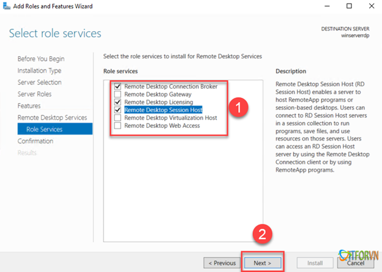The width and height of the screenshot is (382, 272).
Task: Select Remote Desktop Services in navigation
Action: [x=52, y=117]
